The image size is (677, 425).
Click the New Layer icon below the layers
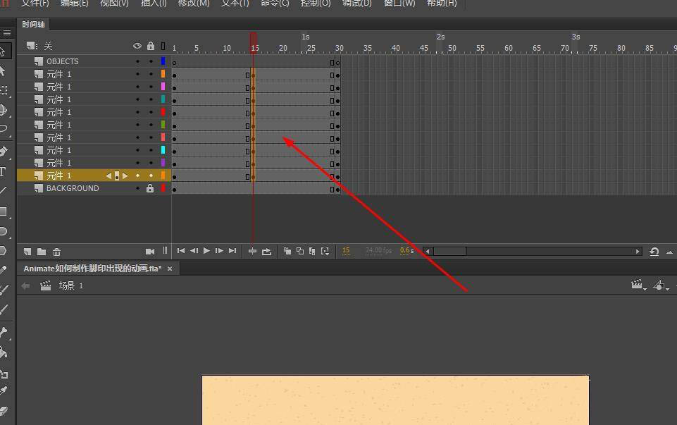27,252
